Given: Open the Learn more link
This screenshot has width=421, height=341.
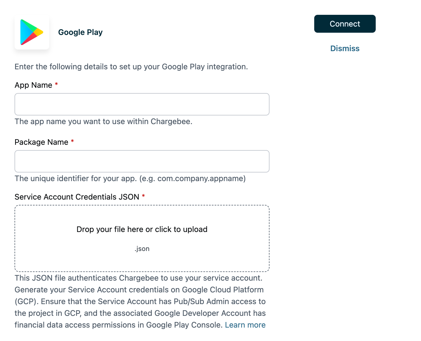Looking at the screenshot, I should click(245, 325).
